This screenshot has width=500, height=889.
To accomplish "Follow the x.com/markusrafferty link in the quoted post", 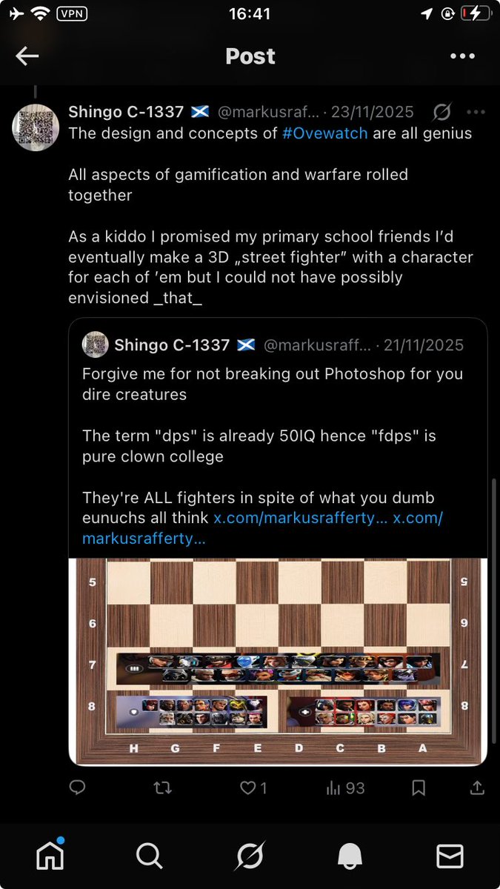I will tap(301, 519).
